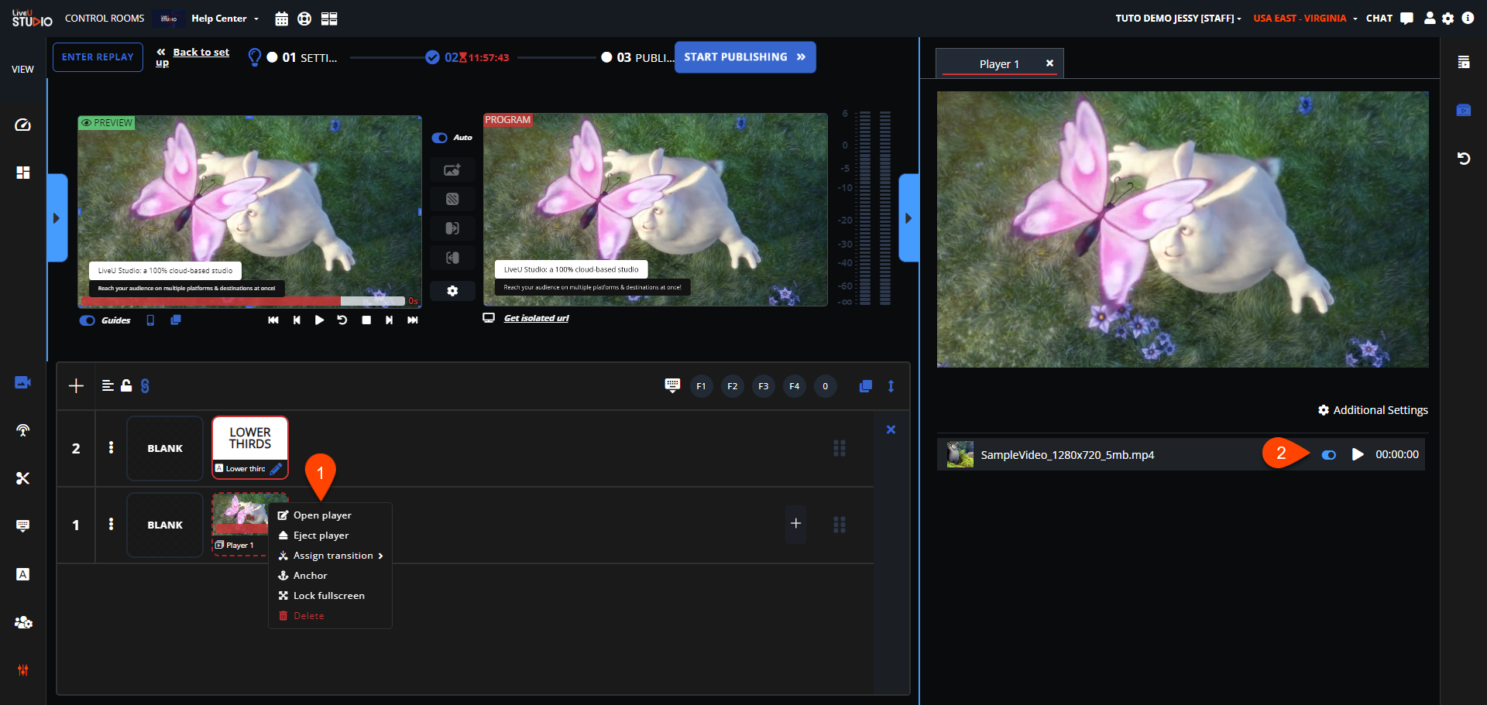Viewport: 1487px width, 705px height.
Task: Stop the preview playback
Action: click(x=366, y=320)
